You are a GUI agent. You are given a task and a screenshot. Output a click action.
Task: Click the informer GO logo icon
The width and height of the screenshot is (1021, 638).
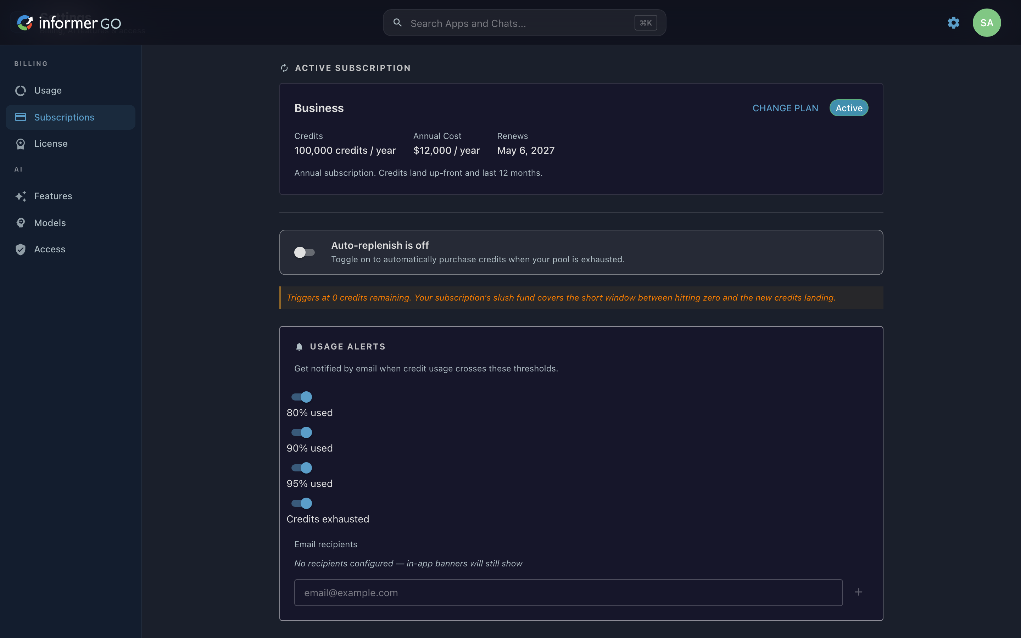point(25,23)
